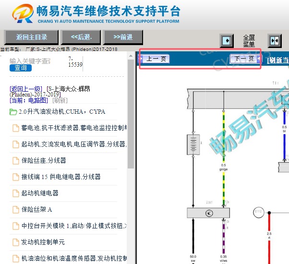
Task: Click the battery symbol in the diagram
Action: click(193, 144)
